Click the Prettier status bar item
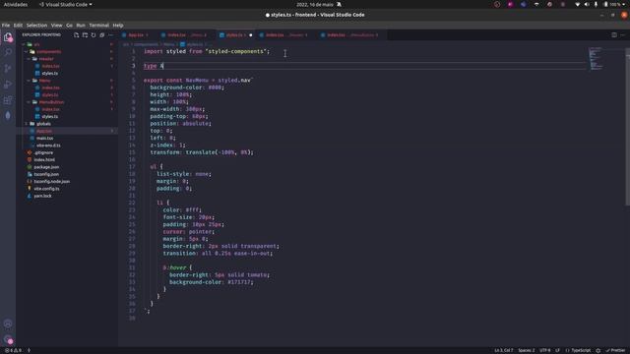This screenshot has height=354, width=630. [x=615, y=350]
